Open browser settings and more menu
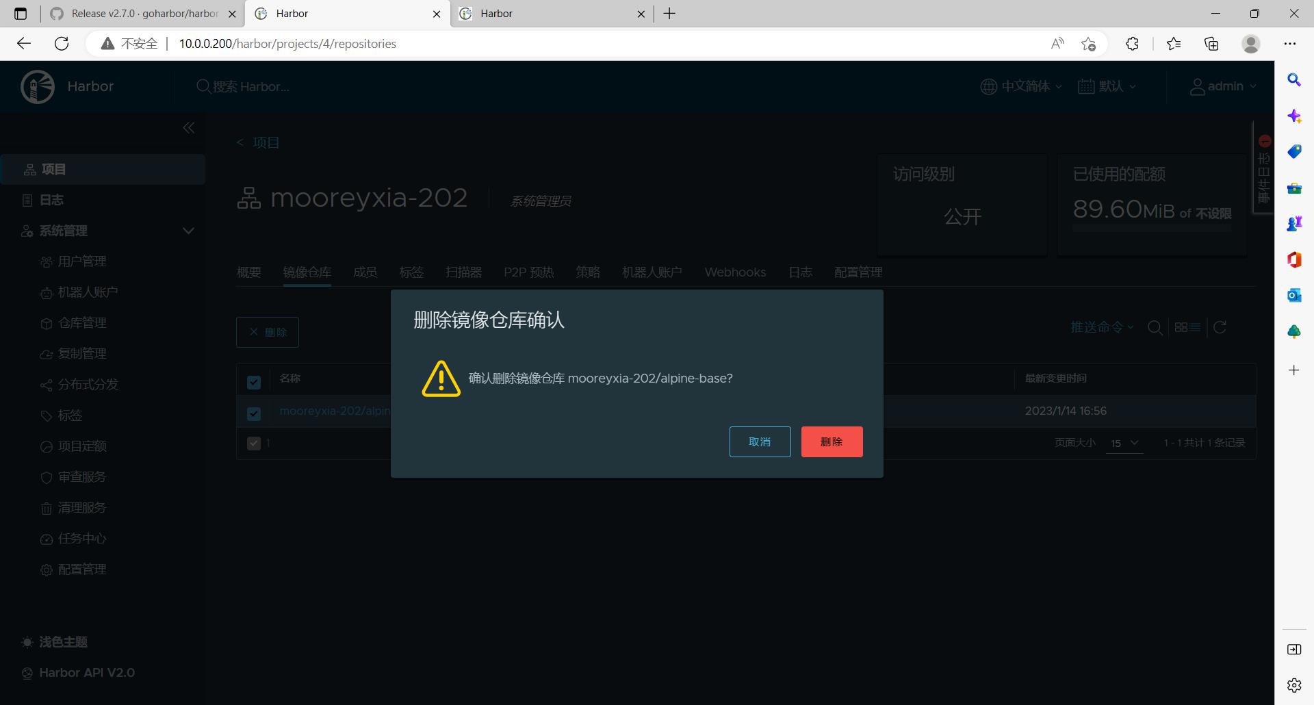This screenshot has height=705, width=1314. click(x=1290, y=44)
